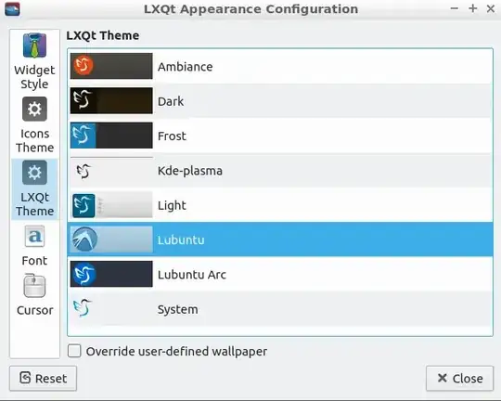Enable Override user-defined wallpaper checkbox
The image size is (501, 401).
click(x=74, y=351)
